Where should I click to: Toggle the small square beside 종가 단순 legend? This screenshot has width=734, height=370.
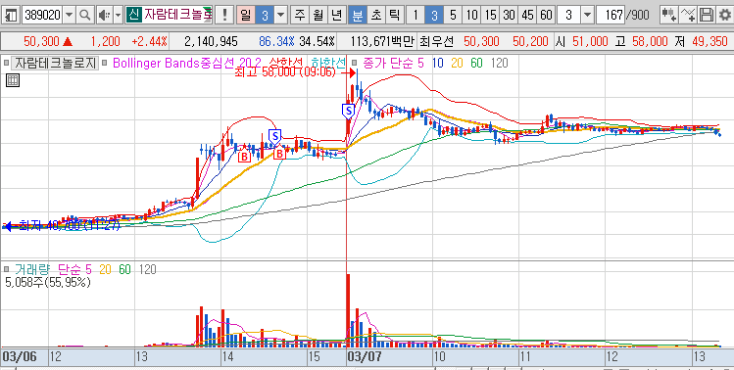(356, 62)
